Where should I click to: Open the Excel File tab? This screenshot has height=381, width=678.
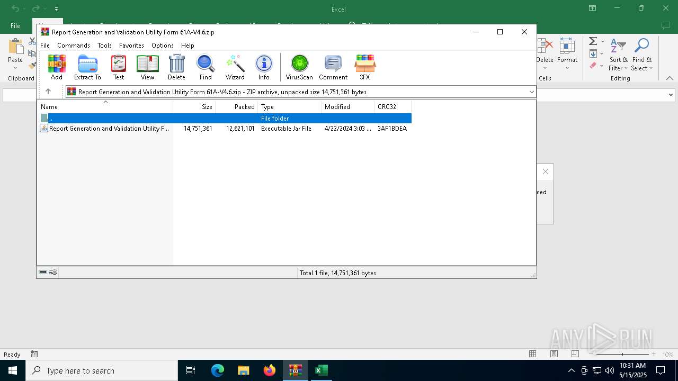[15, 26]
